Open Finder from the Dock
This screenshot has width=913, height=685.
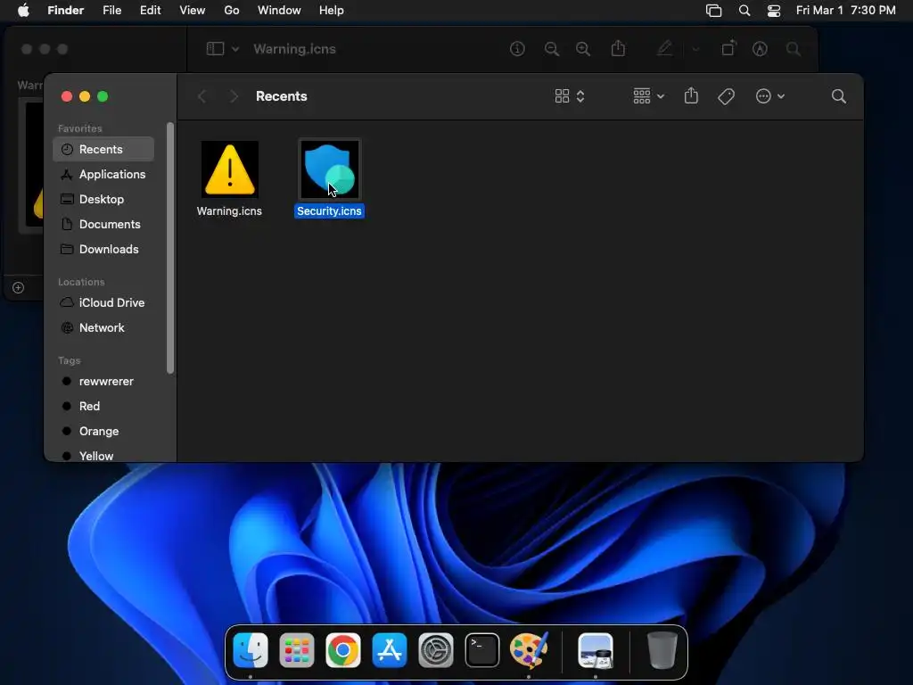click(x=251, y=650)
